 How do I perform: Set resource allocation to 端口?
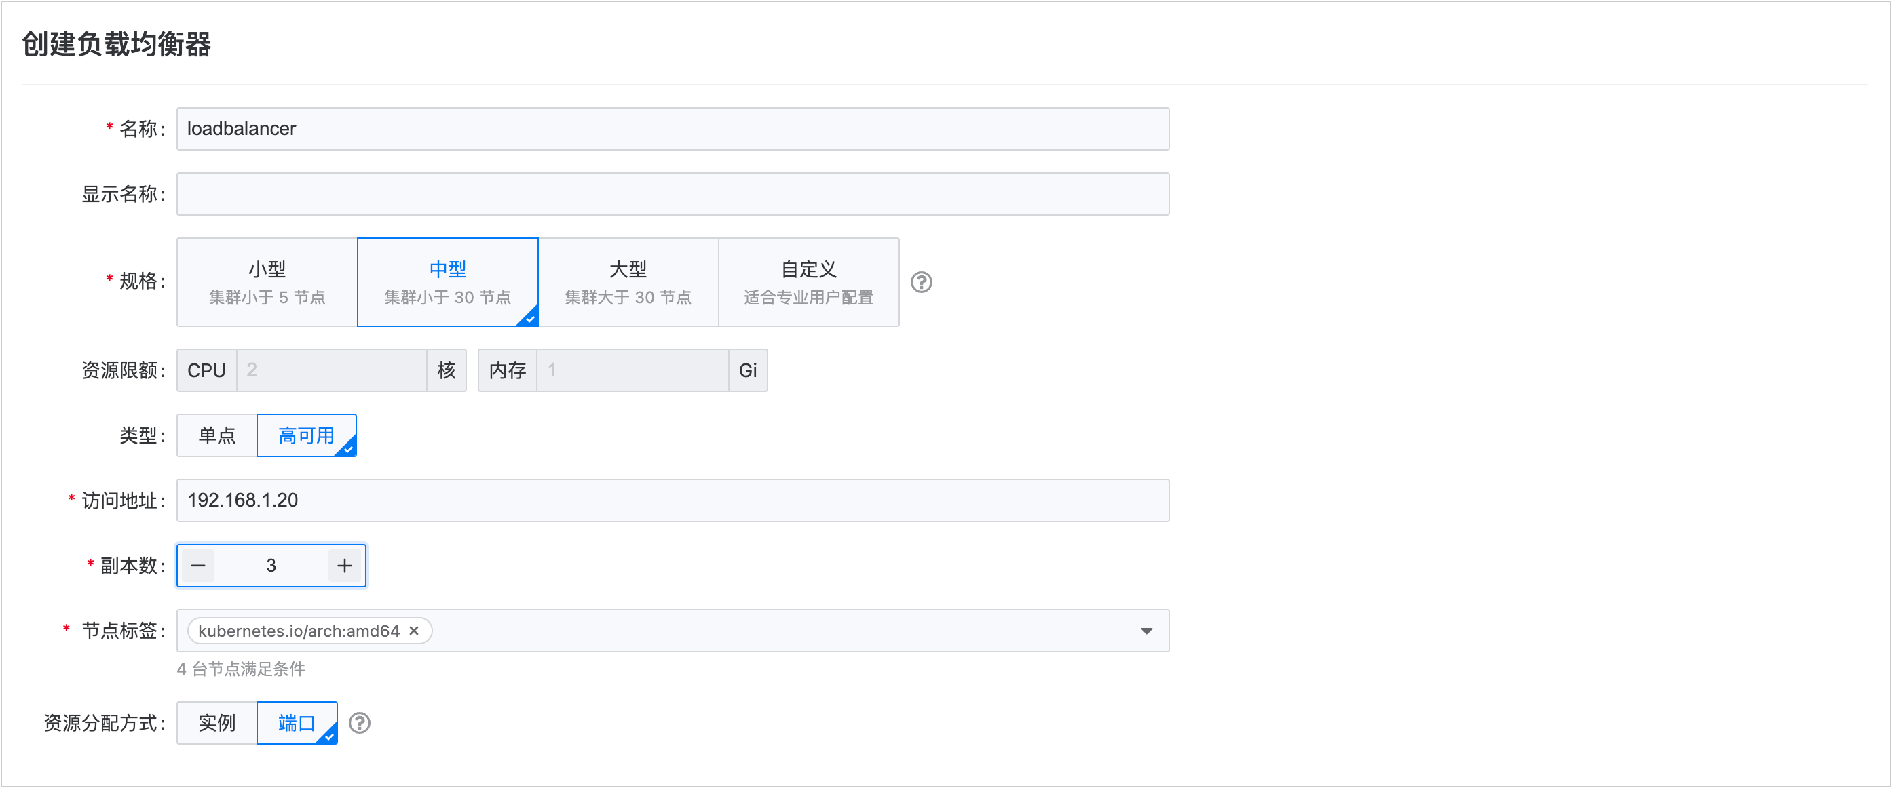296,723
